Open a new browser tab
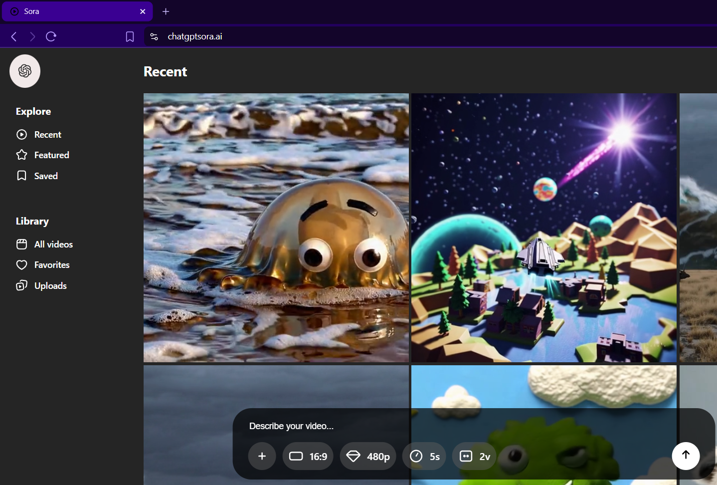This screenshot has width=717, height=485. pos(166,11)
